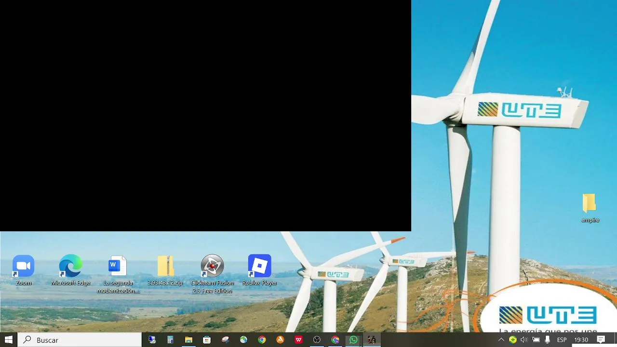Image resolution: width=617 pixels, height=347 pixels.
Task: Click the Buscar search box
Action: pyautogui.click(x=80, y=340)
